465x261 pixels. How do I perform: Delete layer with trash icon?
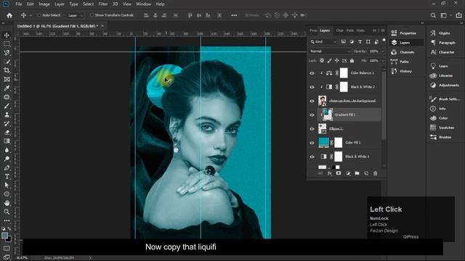point(375,173)
